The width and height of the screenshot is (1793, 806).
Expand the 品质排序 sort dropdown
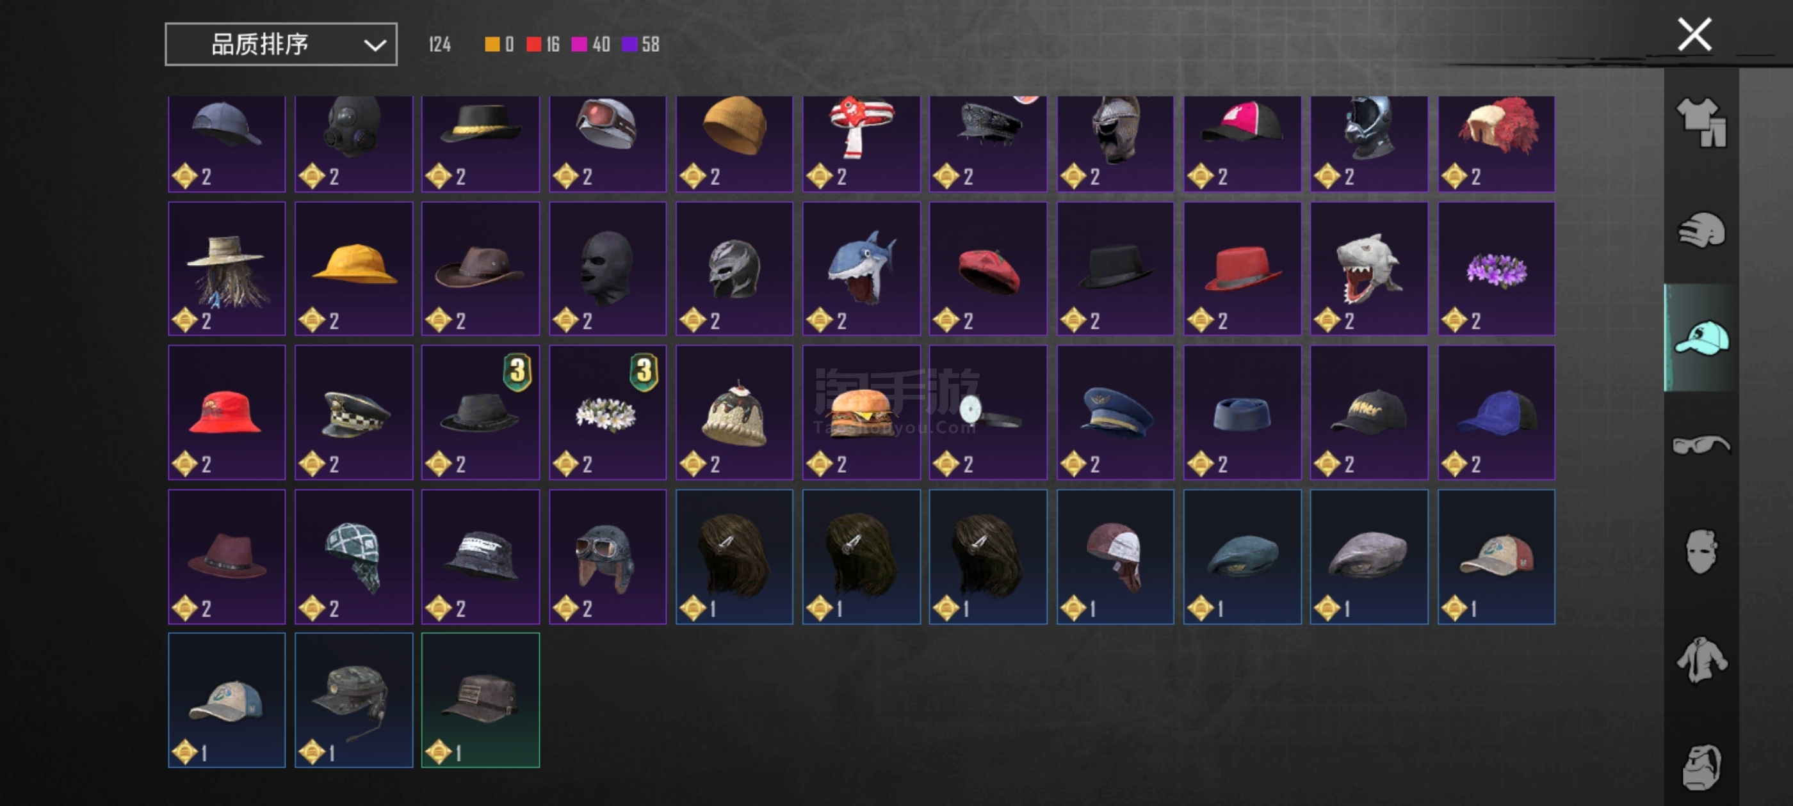coord(280,43)
